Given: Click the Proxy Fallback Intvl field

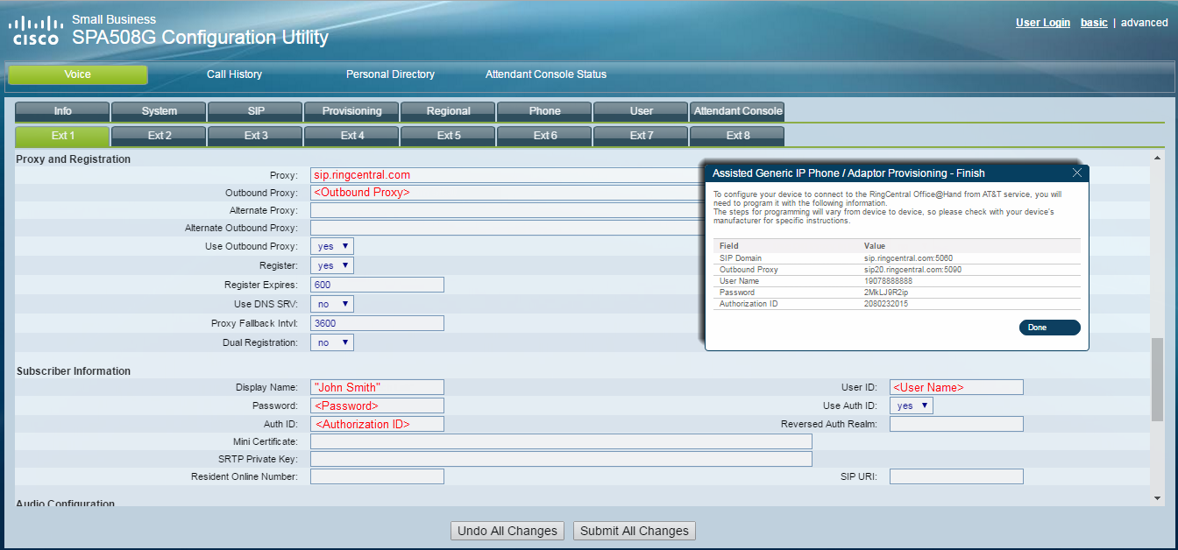Looking at the screenshot, I should tap(377, 323).
